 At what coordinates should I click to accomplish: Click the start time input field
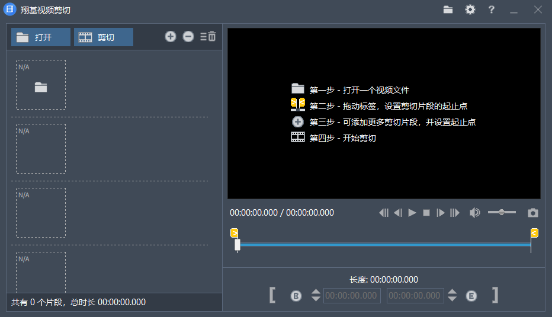point(352,296)
